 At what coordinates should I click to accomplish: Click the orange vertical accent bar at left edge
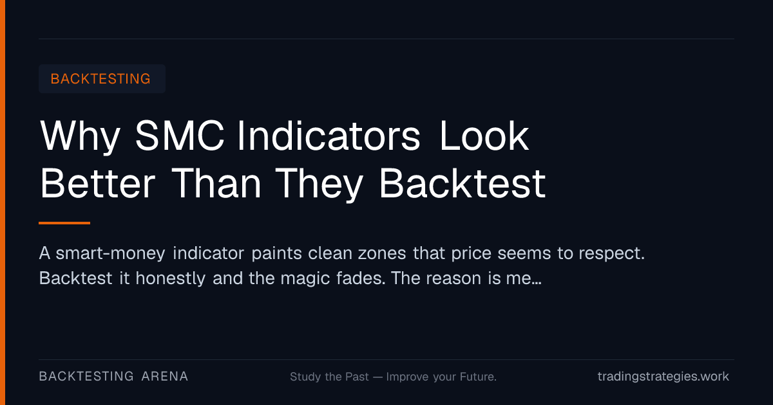pos(3,203)
